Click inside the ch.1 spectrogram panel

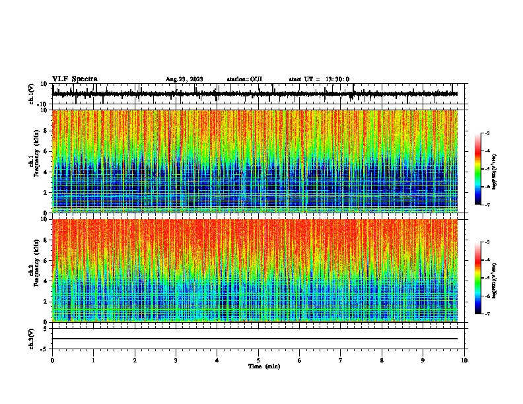tap(255, 161)
